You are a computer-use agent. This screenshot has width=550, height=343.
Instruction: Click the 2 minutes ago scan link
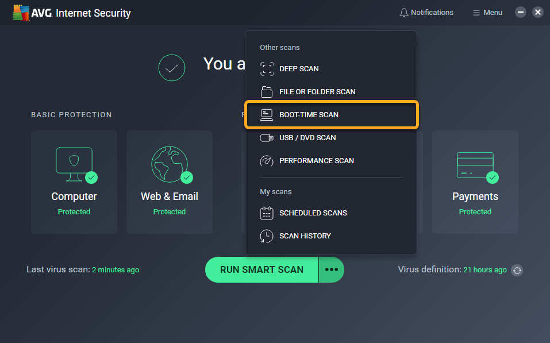[x=116, y=269]
